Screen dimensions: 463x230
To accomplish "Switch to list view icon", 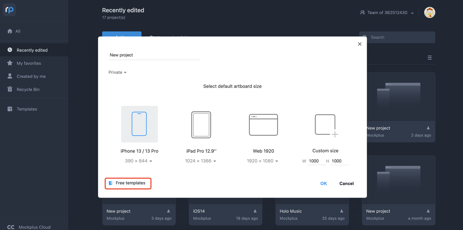I will tap(429, 58).
